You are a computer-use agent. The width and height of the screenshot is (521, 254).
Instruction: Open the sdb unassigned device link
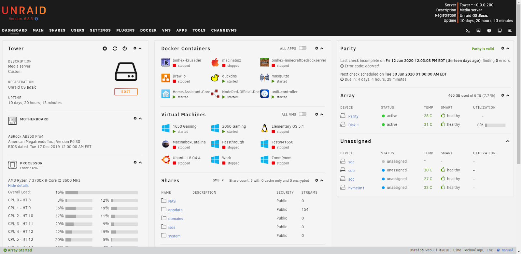[x=351, y=171]
